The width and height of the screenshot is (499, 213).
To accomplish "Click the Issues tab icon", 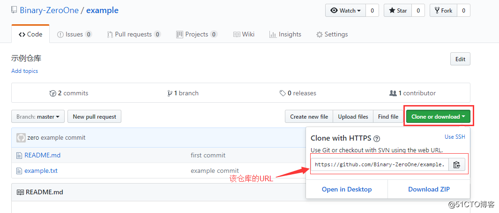I will (x=60, y=34).
